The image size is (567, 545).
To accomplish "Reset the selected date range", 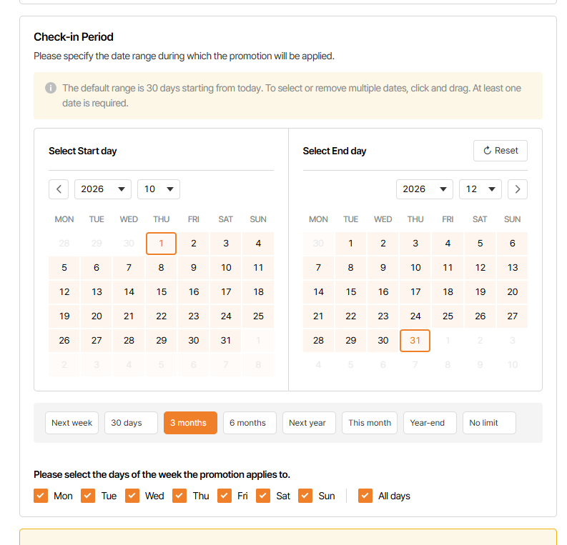I will pos(501,151).
